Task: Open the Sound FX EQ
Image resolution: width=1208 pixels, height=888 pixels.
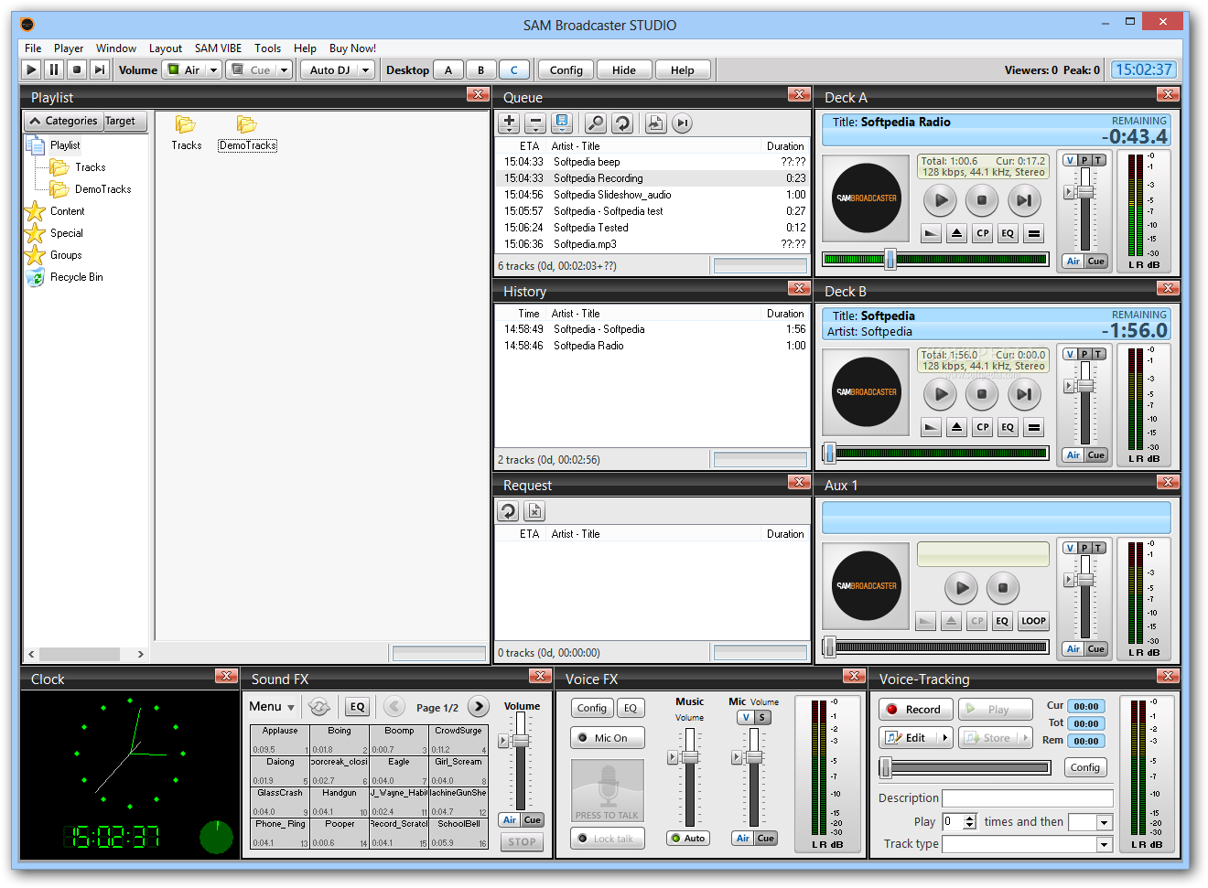Action: (x=357, y=707)
